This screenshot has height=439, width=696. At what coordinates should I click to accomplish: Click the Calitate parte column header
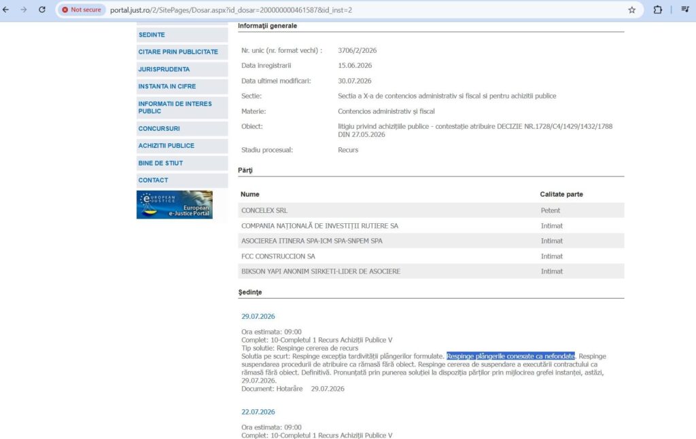561,195
